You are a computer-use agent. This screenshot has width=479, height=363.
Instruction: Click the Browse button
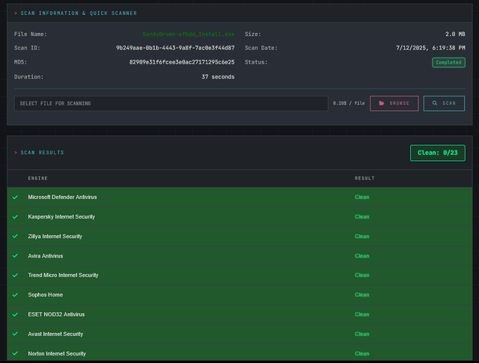click(x=394, y=103)
